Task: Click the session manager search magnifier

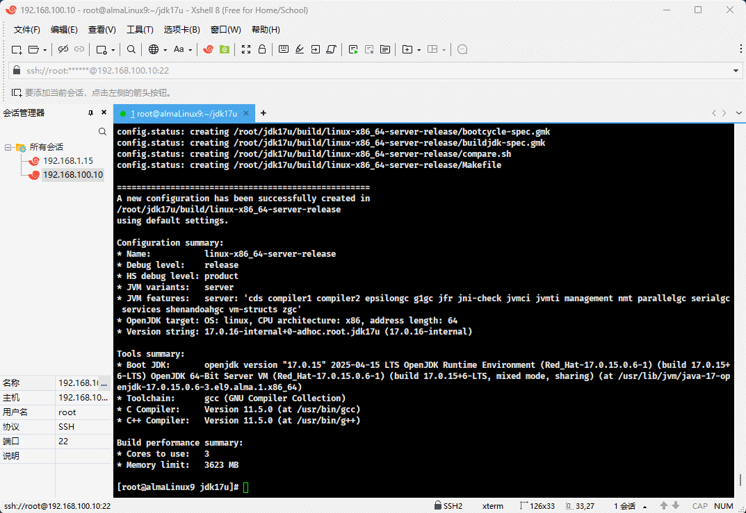Action: click(x=102, y=132)
